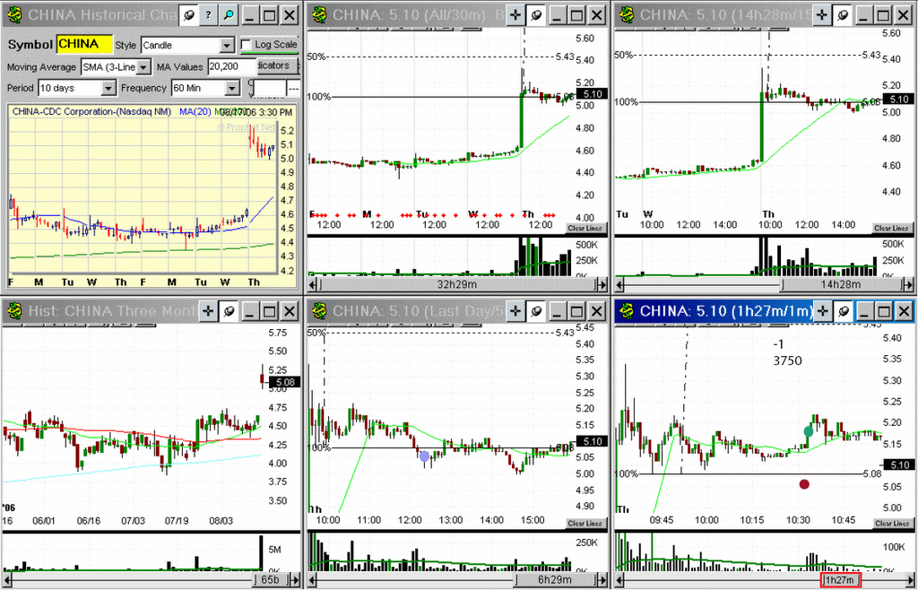Image resolution: width=918 pixels, height=590 pixels.
Task: Click the 5.08 price tag in Three Month chart
Action: tap(284, 383)
